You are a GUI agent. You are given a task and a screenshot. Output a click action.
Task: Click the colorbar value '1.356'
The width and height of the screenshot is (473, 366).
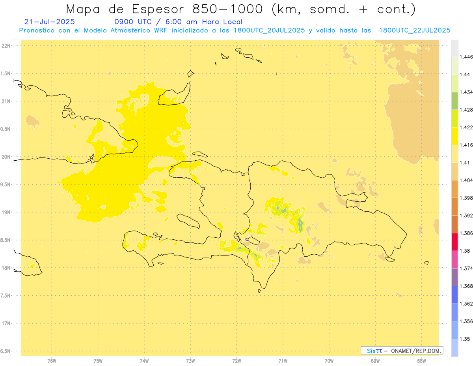pyautogui.click(x=466, y=321)
